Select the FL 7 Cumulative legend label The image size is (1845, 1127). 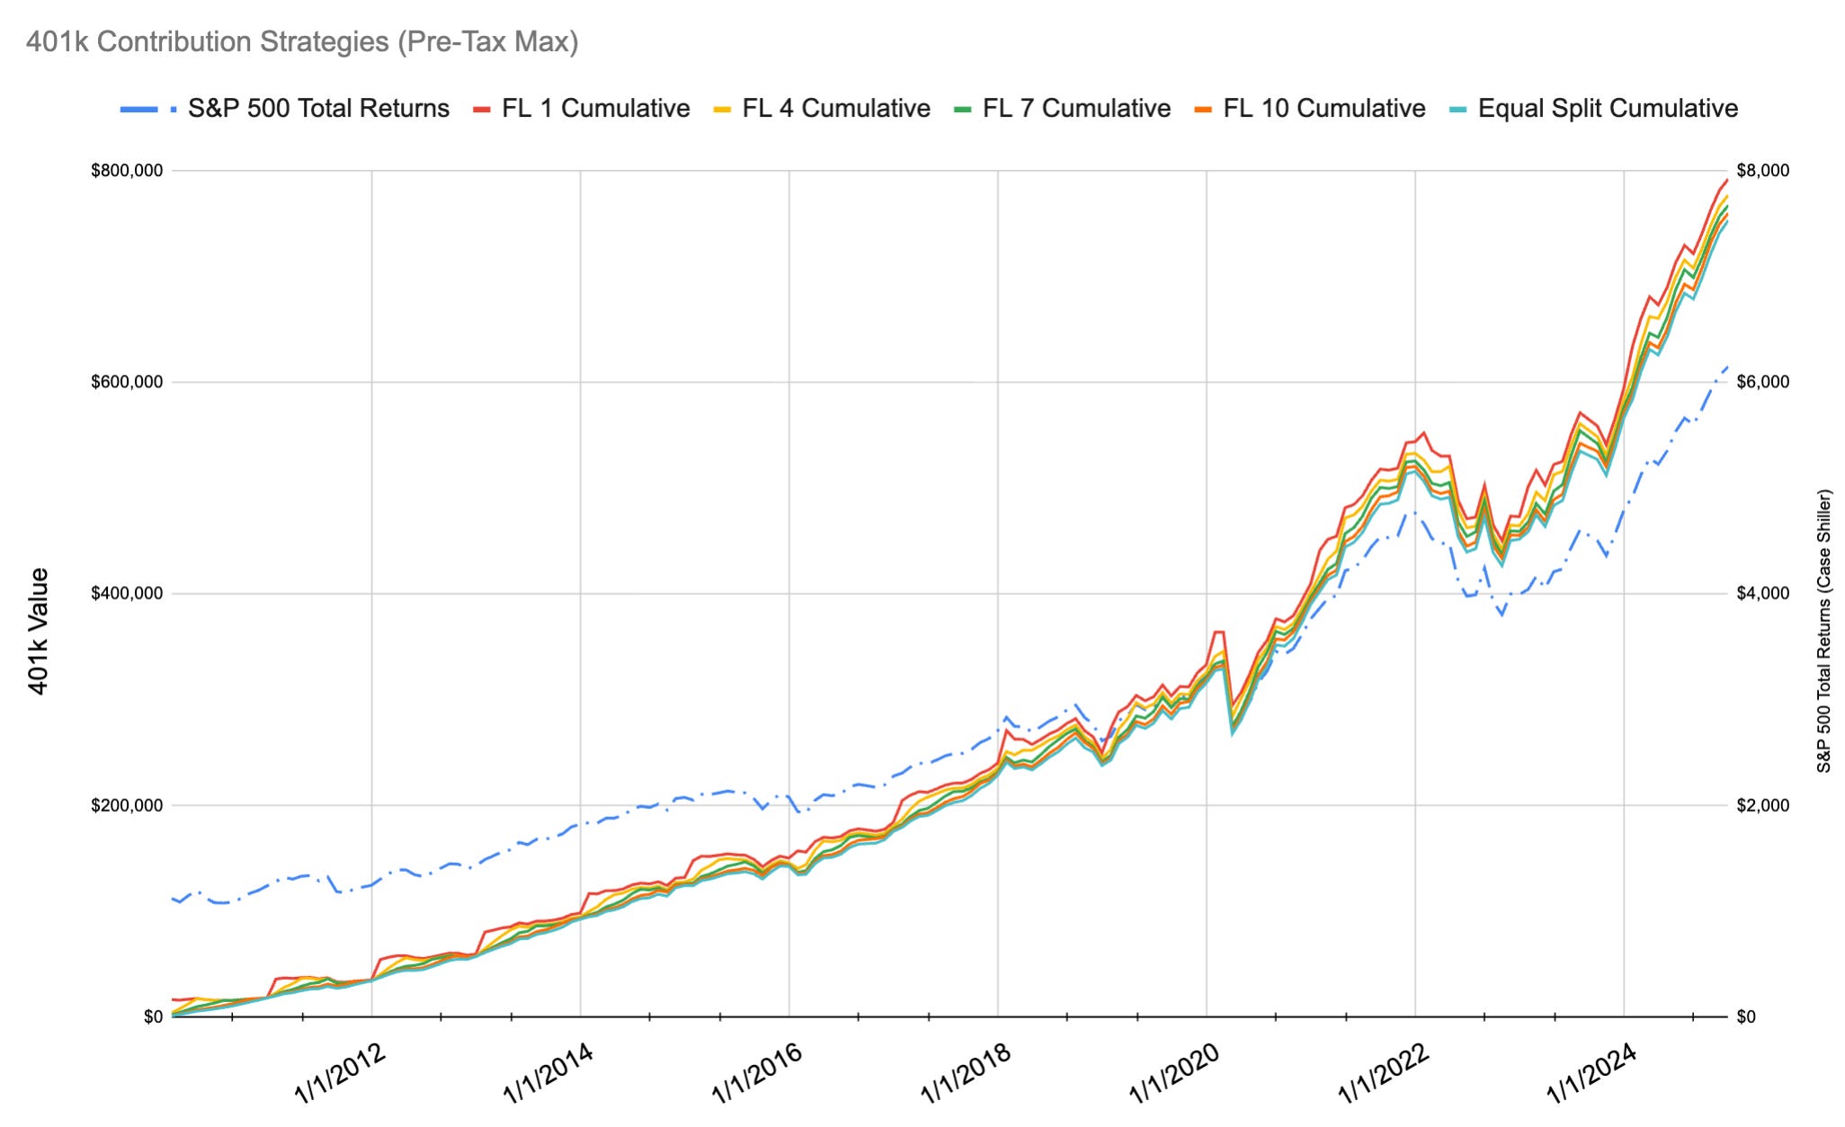(x=1076, y=109)
